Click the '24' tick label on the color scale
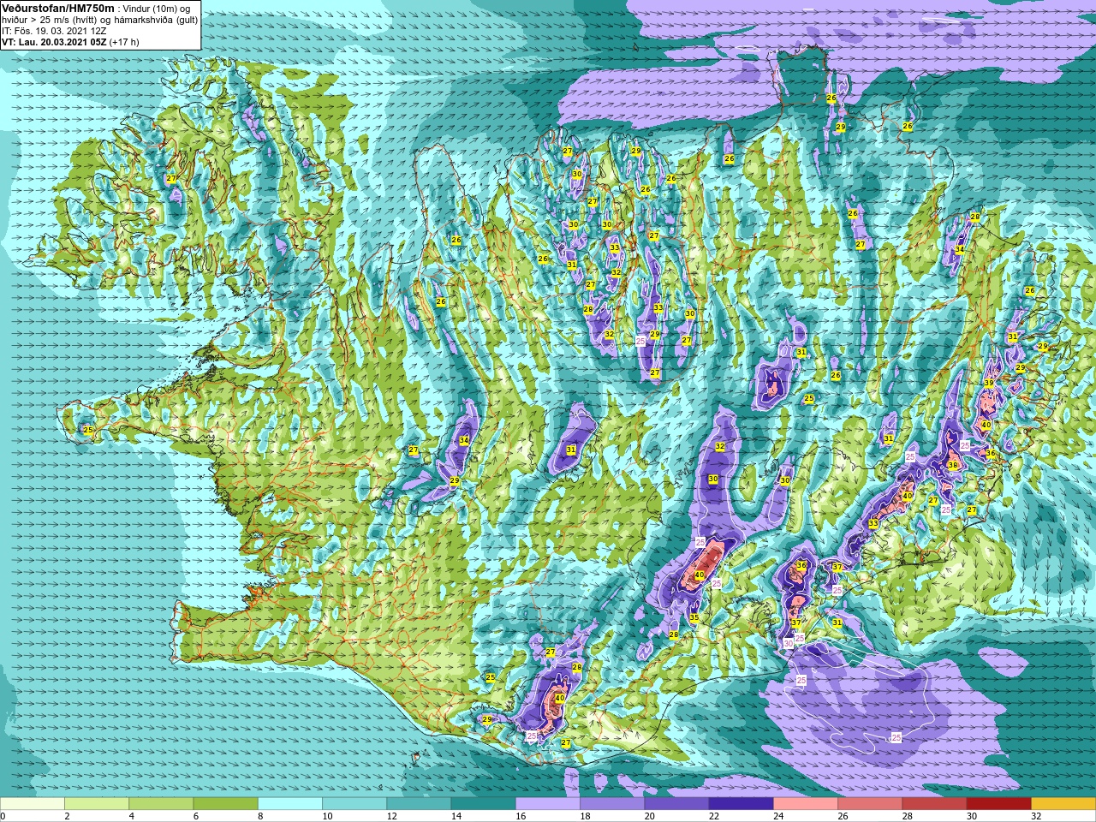This screenshot has width=1096, height=822. tap(778, 816)
